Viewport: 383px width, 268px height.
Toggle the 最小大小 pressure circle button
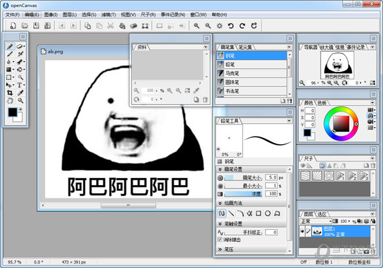click(220, 186)
